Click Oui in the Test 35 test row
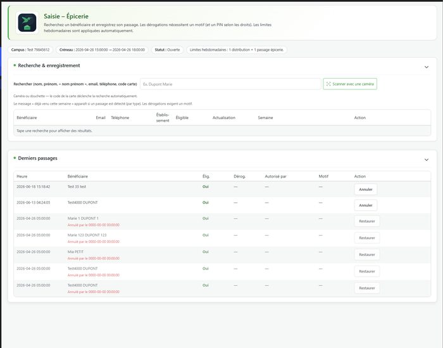 point(206,187)
